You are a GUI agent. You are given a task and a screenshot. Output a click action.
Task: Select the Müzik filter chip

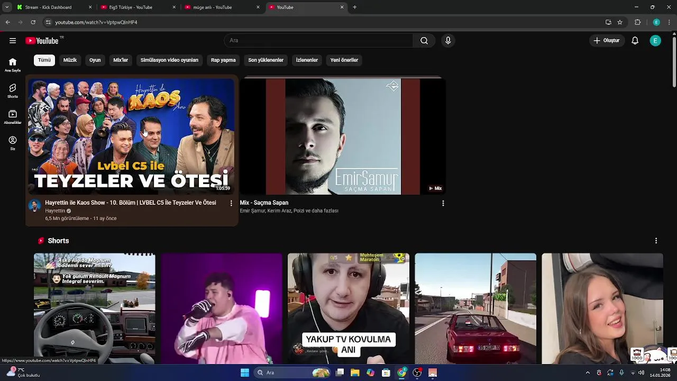click(x=70, y=60)
